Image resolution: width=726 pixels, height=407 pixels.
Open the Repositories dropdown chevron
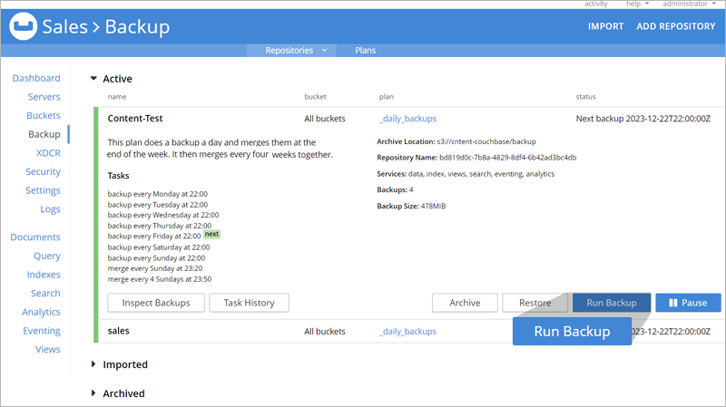click(x=324, y=50)
